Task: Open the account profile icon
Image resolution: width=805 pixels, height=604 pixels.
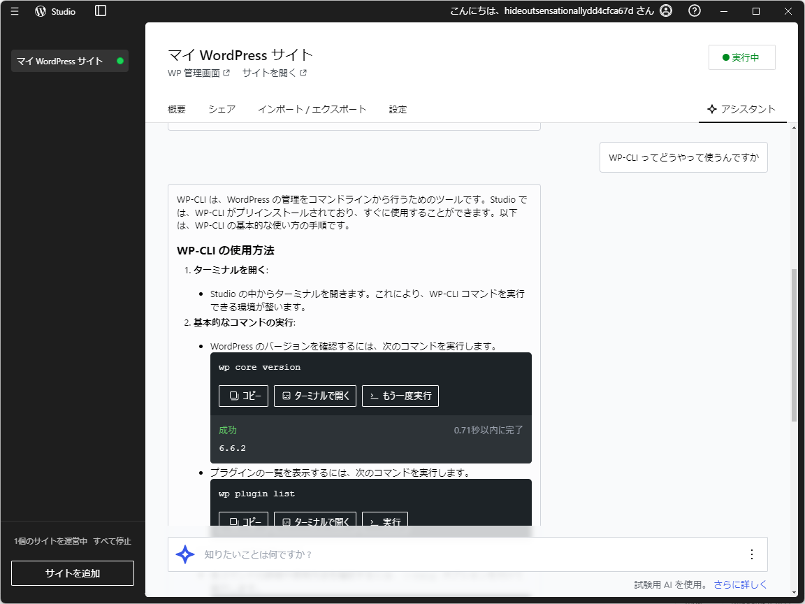Action: [x=666, y=11]
